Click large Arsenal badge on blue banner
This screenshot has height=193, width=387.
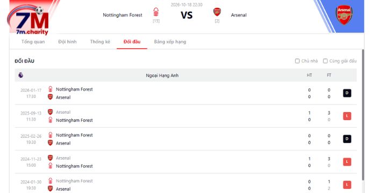tap(344, 15)
